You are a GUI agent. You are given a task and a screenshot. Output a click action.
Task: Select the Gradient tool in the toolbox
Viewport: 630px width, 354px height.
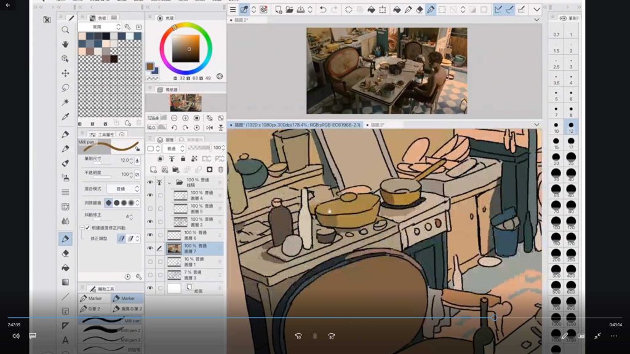pos(65,282)
